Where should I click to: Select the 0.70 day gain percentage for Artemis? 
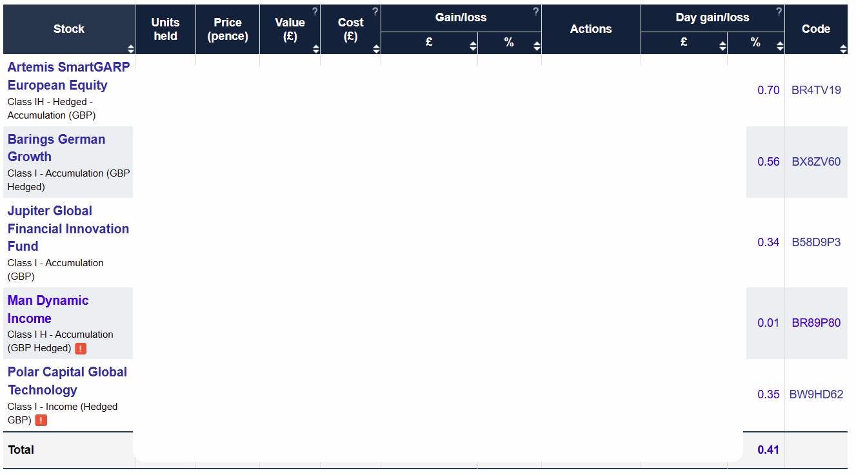768,90
